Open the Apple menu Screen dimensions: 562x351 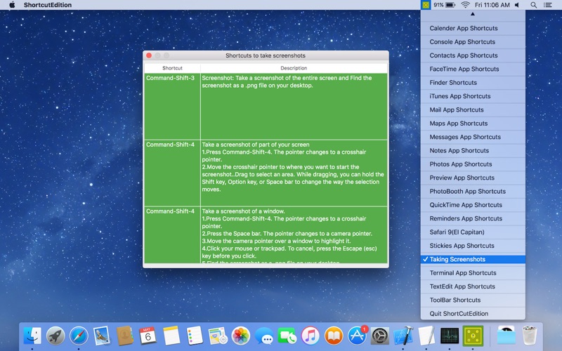[x=12, y=5]
